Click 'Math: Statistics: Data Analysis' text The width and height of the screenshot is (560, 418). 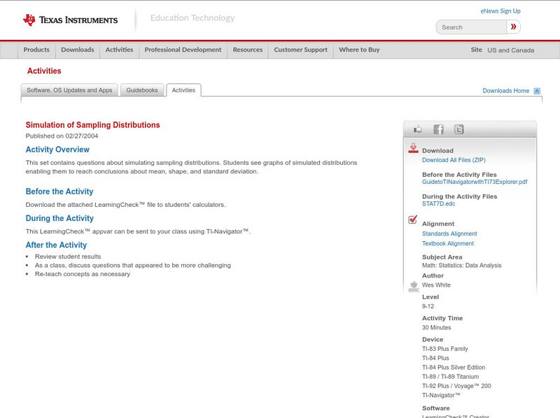click(x=462, y=266)
